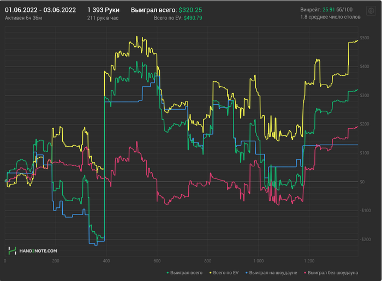Click the -$200 y-axis label
The width and height of the screenshot is (382, 281).
tap(365, 240)
